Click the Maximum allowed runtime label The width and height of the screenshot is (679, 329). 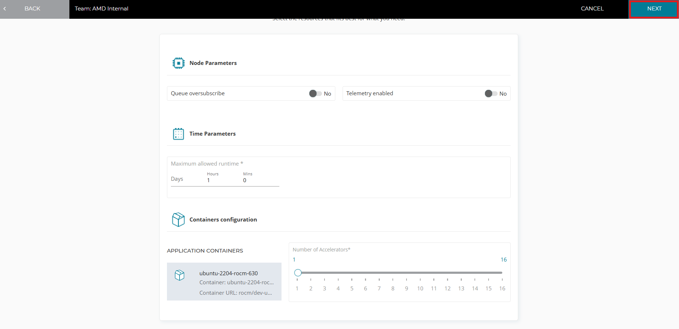[x=207, y=164]
